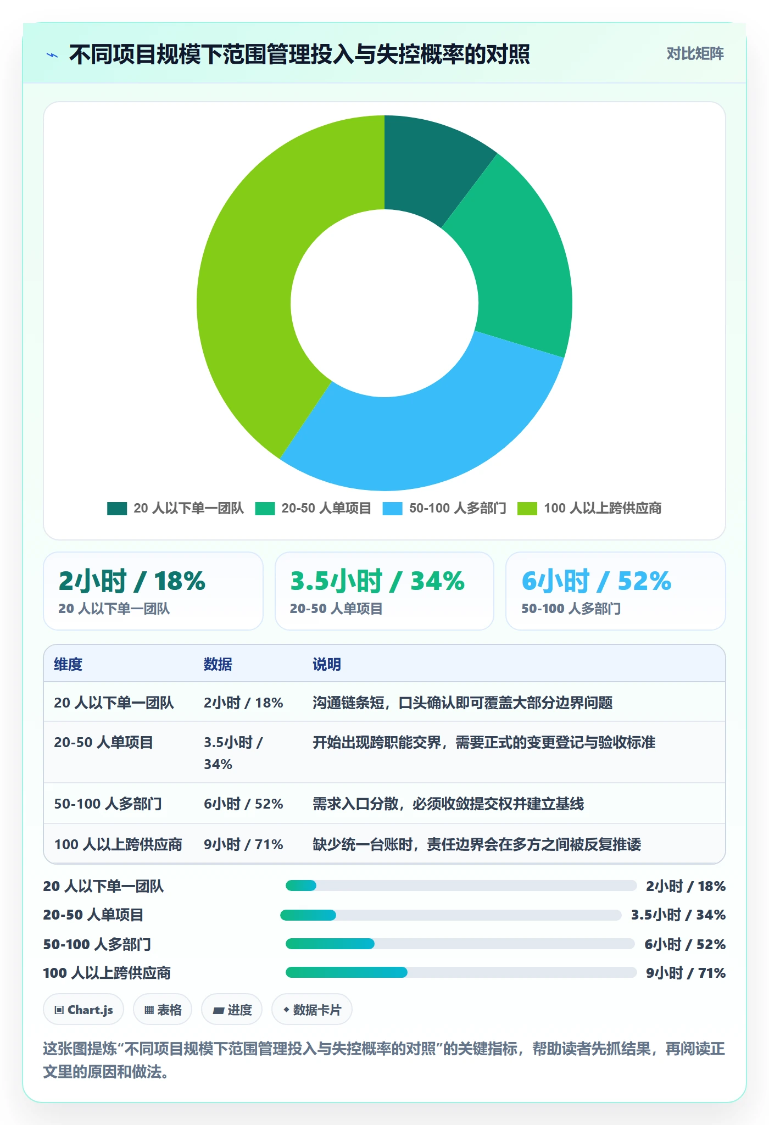The image size is (769, 1125).
Task: Click the 维度 column header
Action: 68,664
